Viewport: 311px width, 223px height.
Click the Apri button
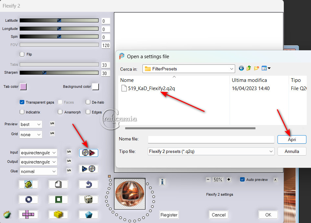pyautogui.click(x=292, y=139)
